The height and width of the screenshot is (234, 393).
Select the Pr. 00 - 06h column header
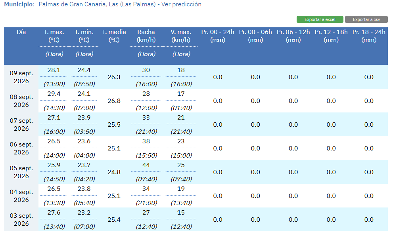[255, 36]
